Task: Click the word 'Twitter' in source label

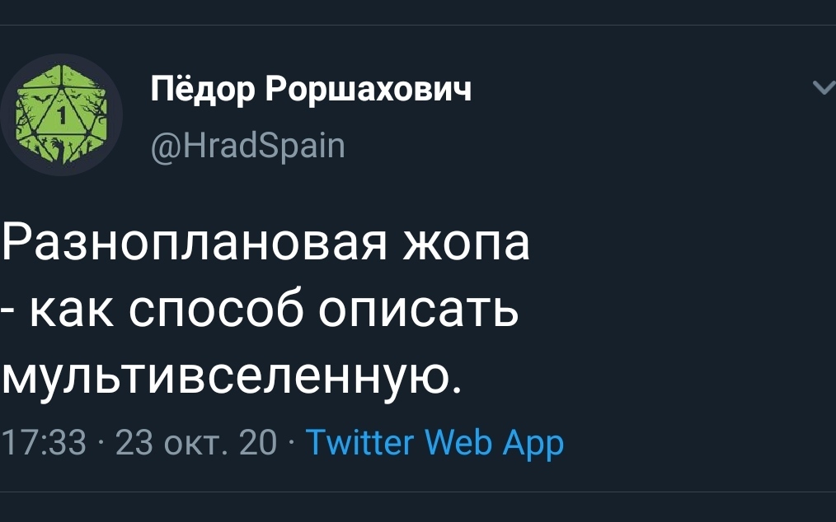Action: 358,443
